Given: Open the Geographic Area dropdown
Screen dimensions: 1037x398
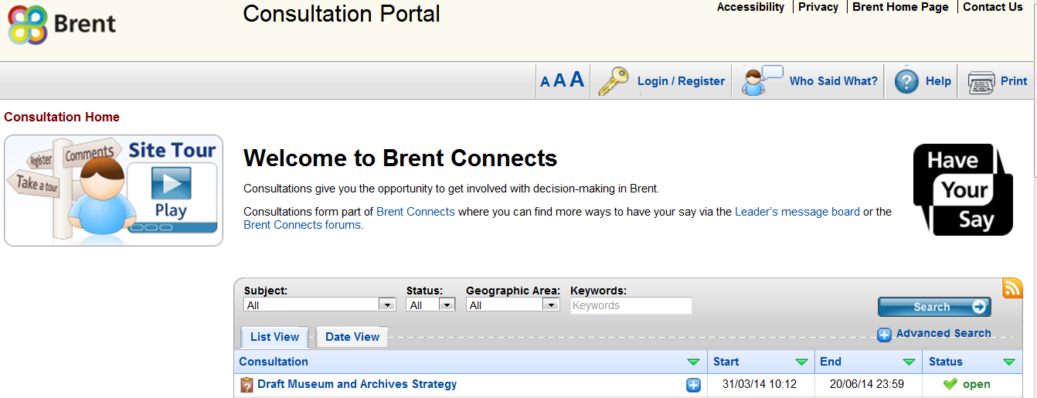Looking at the screenshot, I should 512,305.
